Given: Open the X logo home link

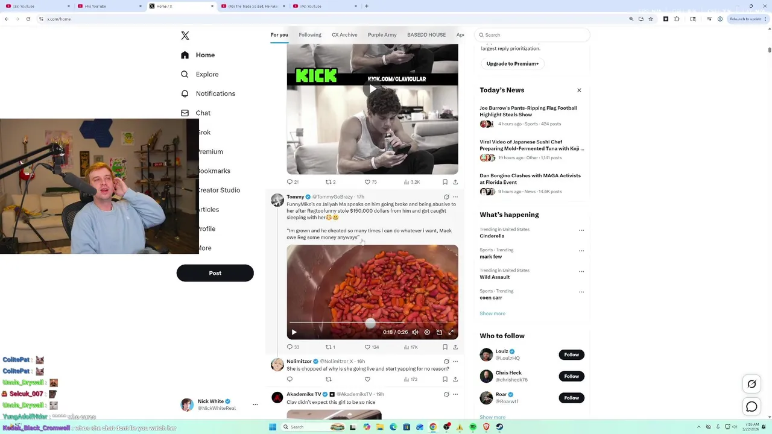Looking at the screenshot, I should tap(185, 36).
